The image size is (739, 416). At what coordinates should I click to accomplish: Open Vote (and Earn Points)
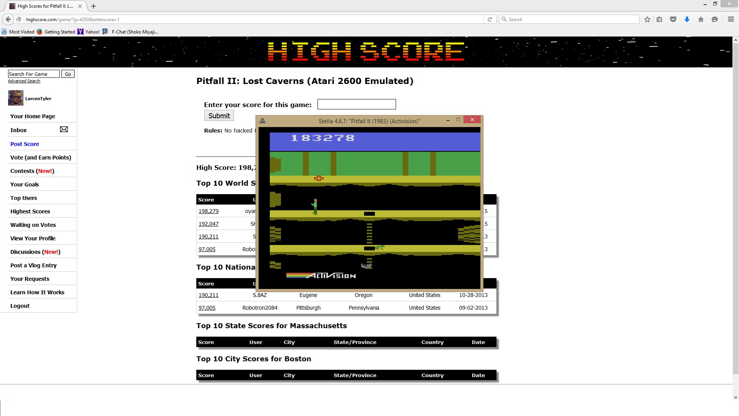[x=41, y=158]
